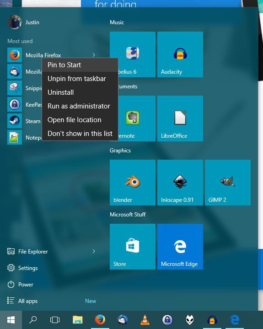Select Open file location

click(x=80, y=120)
